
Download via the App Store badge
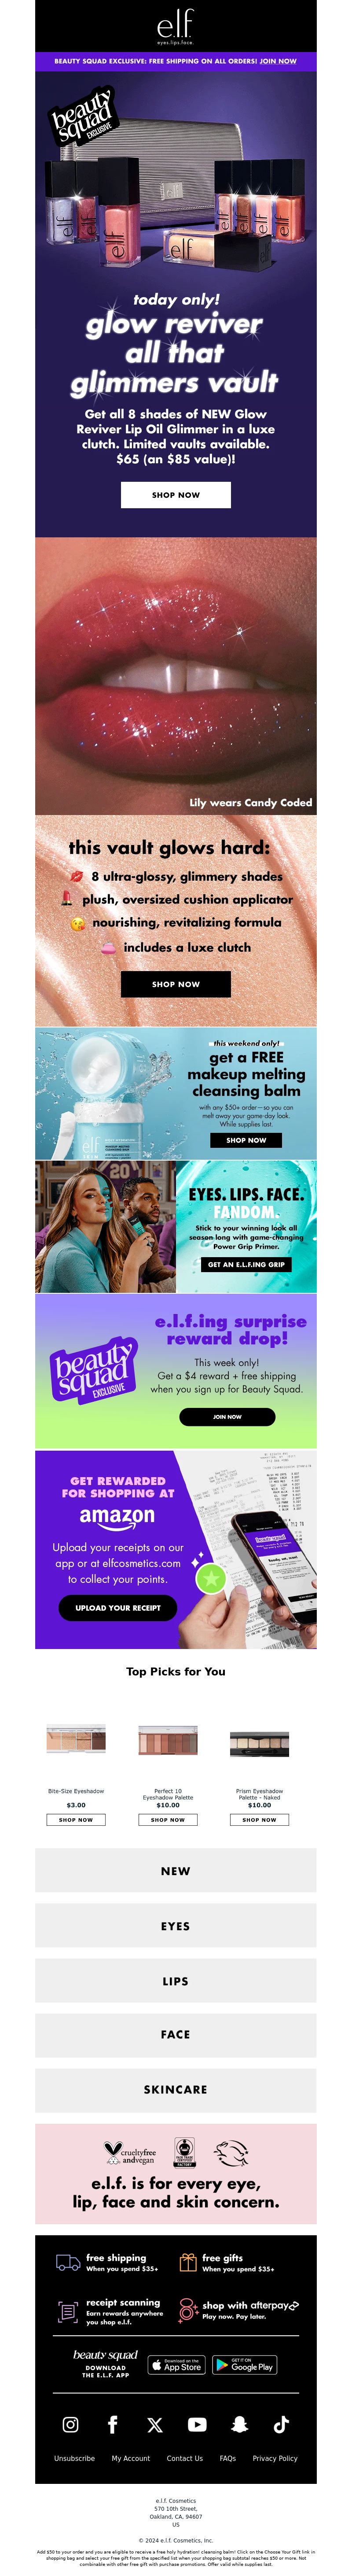coord(176,2365)
